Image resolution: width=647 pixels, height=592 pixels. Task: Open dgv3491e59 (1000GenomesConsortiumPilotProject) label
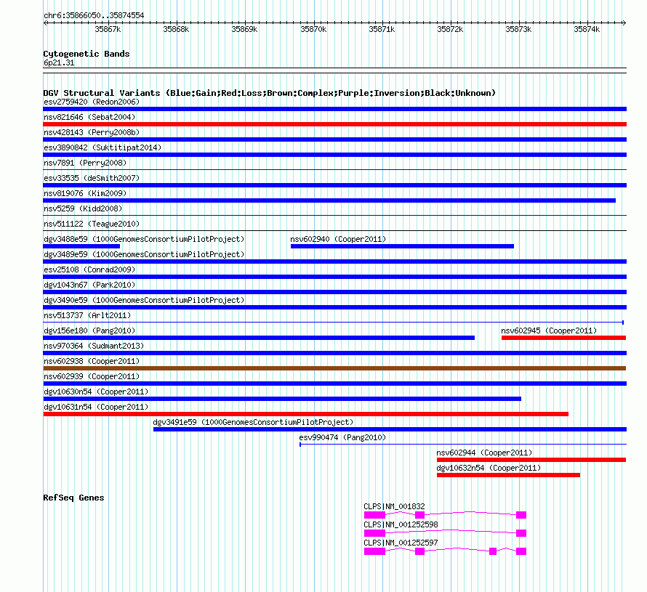[253, 422]
